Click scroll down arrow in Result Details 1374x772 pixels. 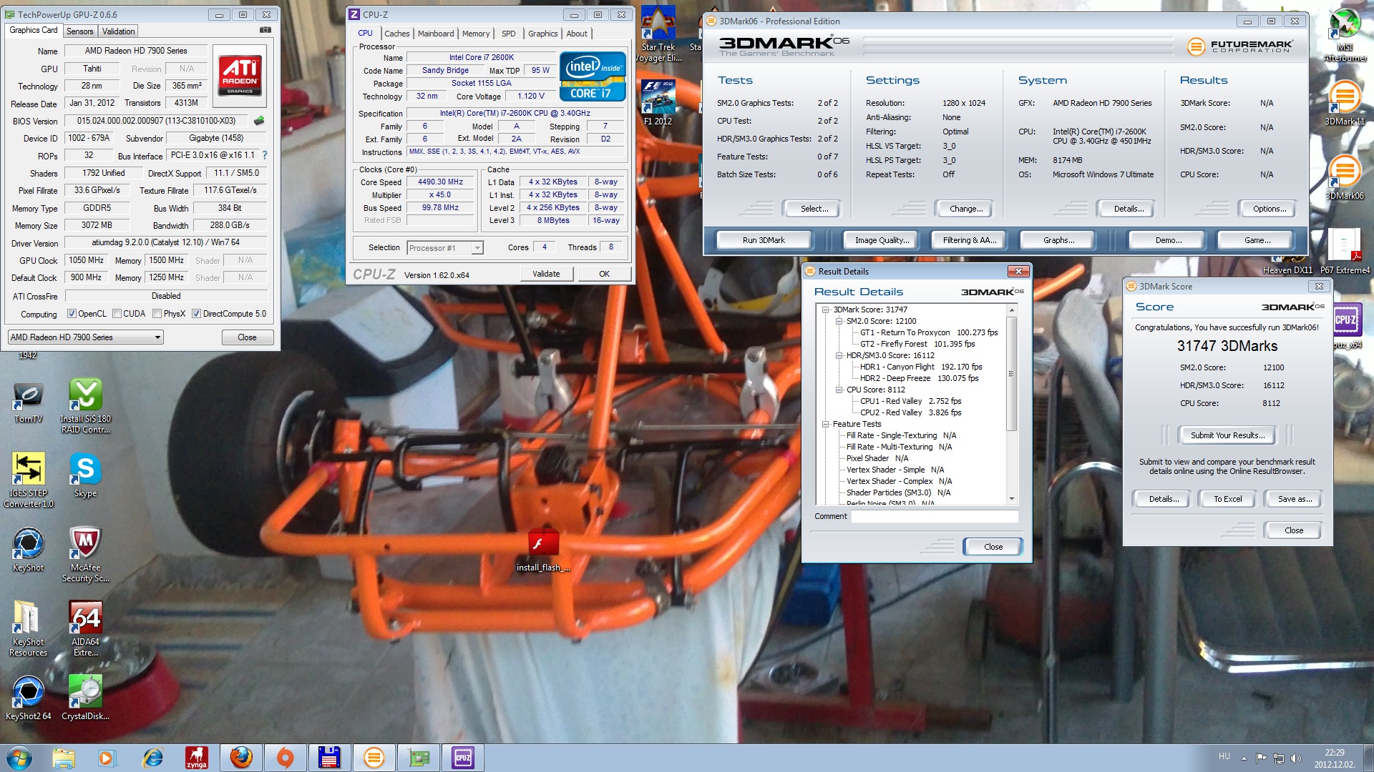1011,499
